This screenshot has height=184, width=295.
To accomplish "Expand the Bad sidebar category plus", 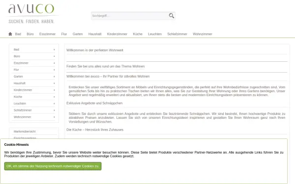I will (54, 50).
